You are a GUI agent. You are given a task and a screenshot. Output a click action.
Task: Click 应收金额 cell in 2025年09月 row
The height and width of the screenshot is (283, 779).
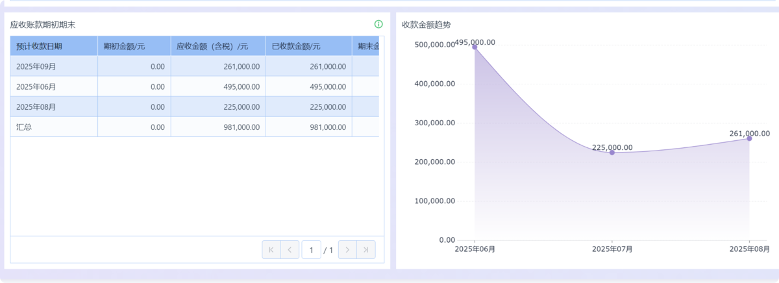tap(218, 66)
